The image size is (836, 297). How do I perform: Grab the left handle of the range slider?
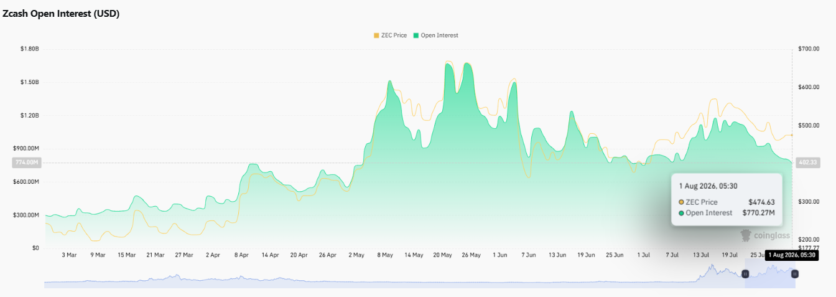745,274
